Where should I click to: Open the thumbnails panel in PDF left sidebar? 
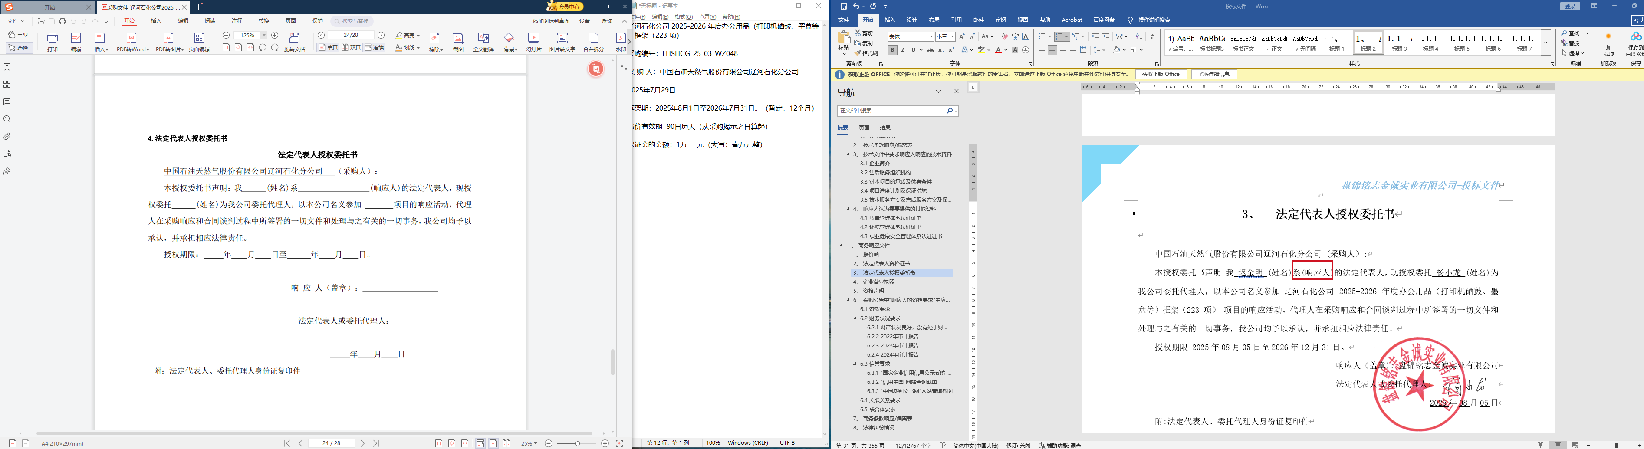click(x=7, y=84)
